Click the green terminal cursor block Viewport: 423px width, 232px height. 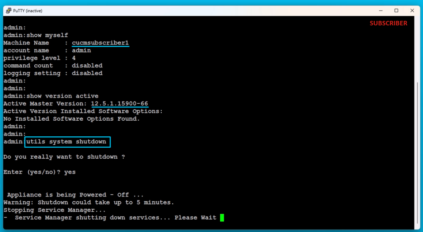point(222,218)
